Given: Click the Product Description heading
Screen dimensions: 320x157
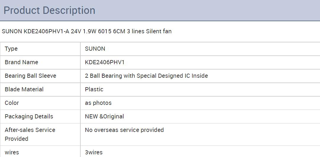Looking at the screenshot, I should pyautogui.click(x=49, y=10).
